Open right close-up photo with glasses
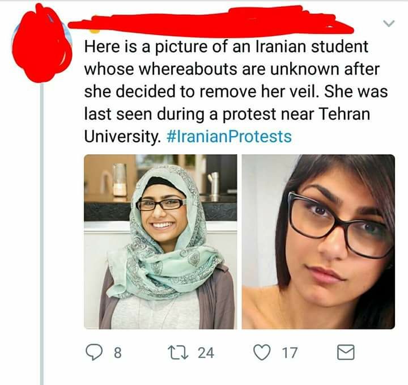Image resolution: width=408 pixels, height=385 pixels. 318,242
